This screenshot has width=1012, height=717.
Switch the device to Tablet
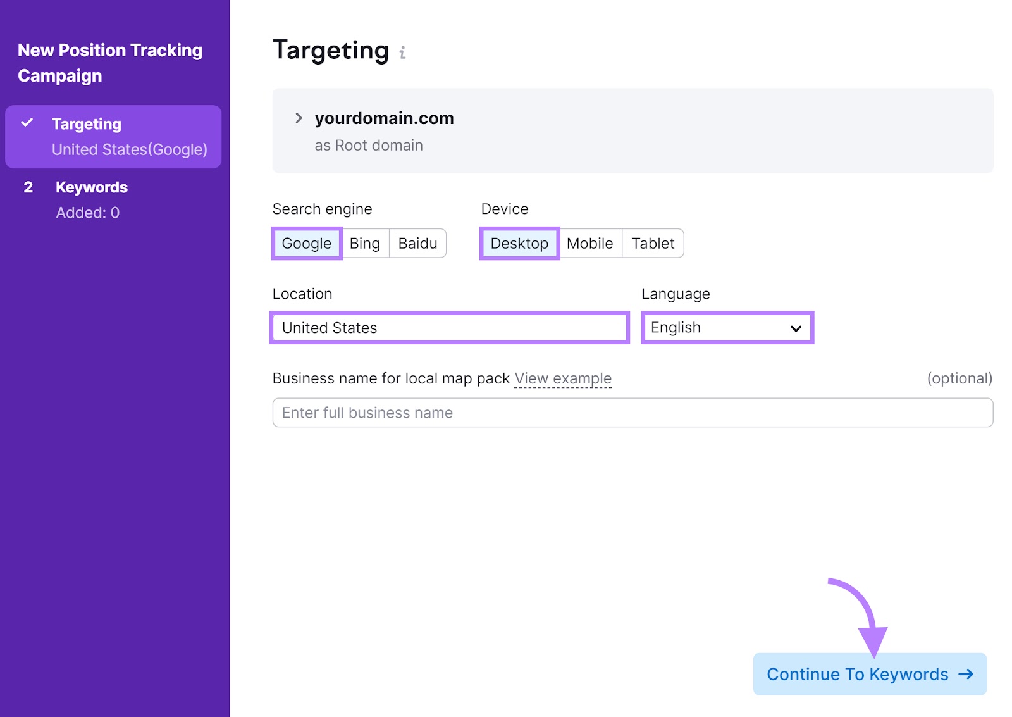tap(653, 243)
